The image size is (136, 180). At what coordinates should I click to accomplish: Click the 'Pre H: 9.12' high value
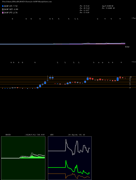85,8
